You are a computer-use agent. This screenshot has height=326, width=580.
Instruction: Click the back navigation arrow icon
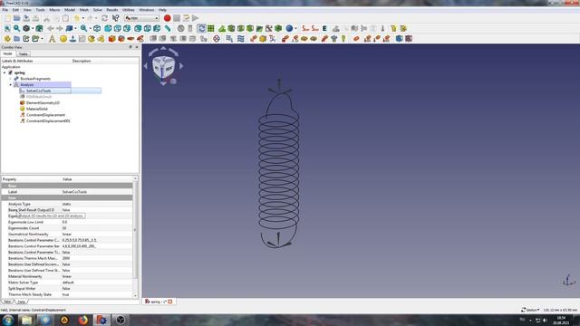[x=51, y=28]
